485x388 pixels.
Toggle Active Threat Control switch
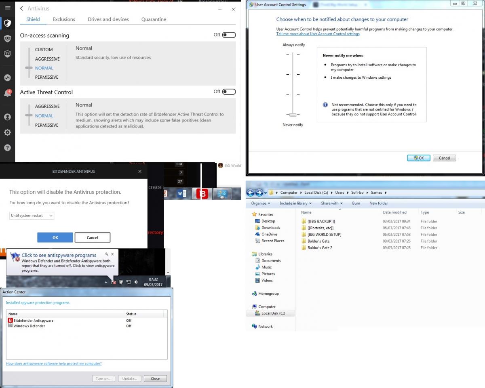coord(229,92)
